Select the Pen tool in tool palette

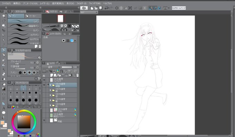tap(3, 50)
